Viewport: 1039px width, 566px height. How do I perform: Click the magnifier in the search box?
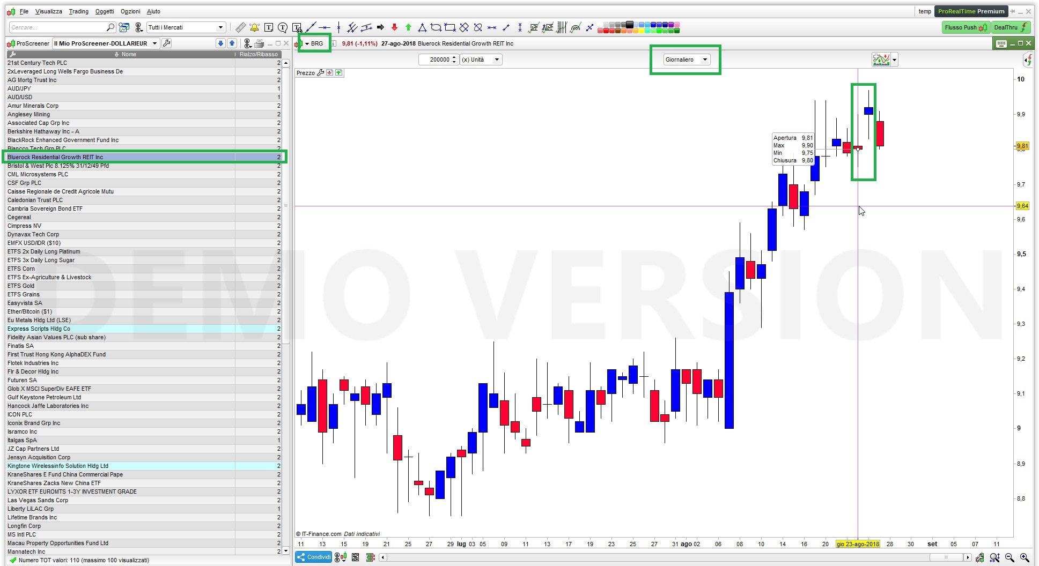click(x=110, y=27)
